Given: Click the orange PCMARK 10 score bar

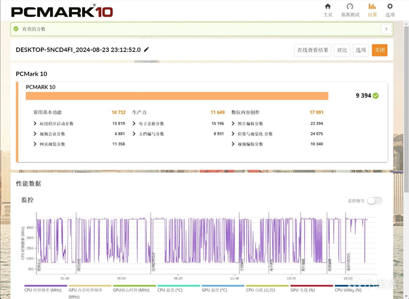Looking at the screenshot, I should (177, 96).
